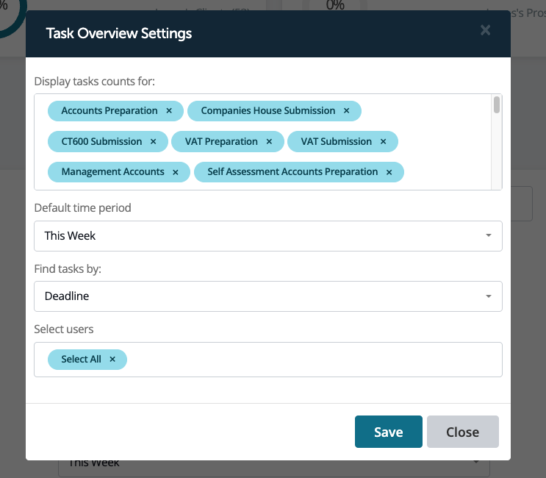This screenshot has width=546, height=478.
Task: Remove the CT600 Submission tag
Action: [154, 141]
